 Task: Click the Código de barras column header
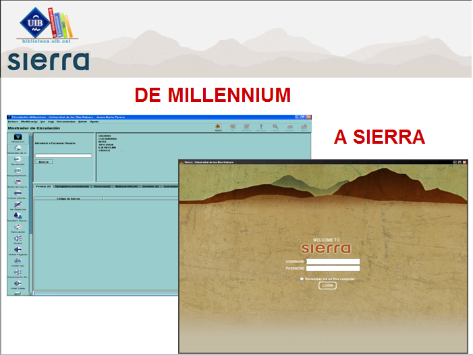pyautogui.click(x=68, y=198)
